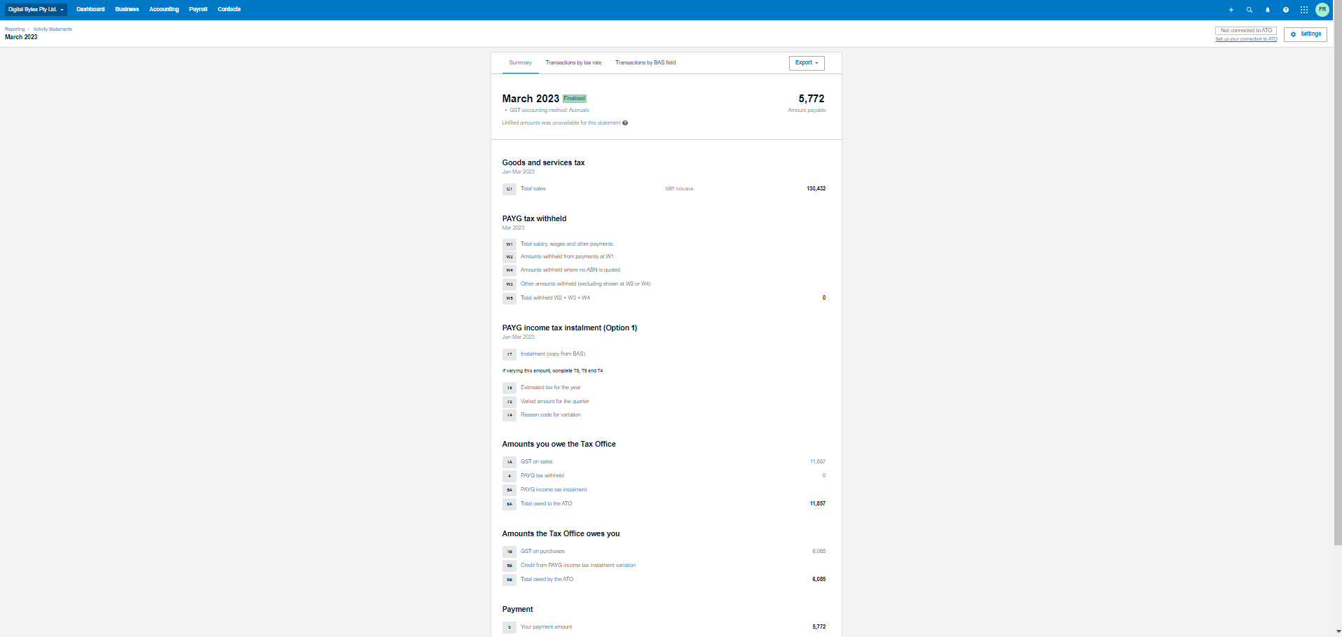Click the G1 field badge
Viewport: 1342px width, 637px height.
tap(509, 189)
